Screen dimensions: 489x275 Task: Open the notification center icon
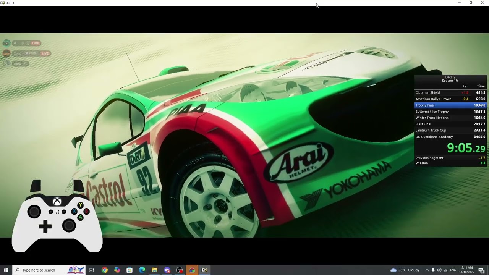[x=481, y=270]
